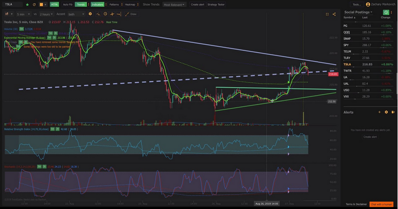The width and height of the screenshot is (398, 209).
Task: Open the Social Postings watchlist dropdown
Action: click(x=358, y=12)
